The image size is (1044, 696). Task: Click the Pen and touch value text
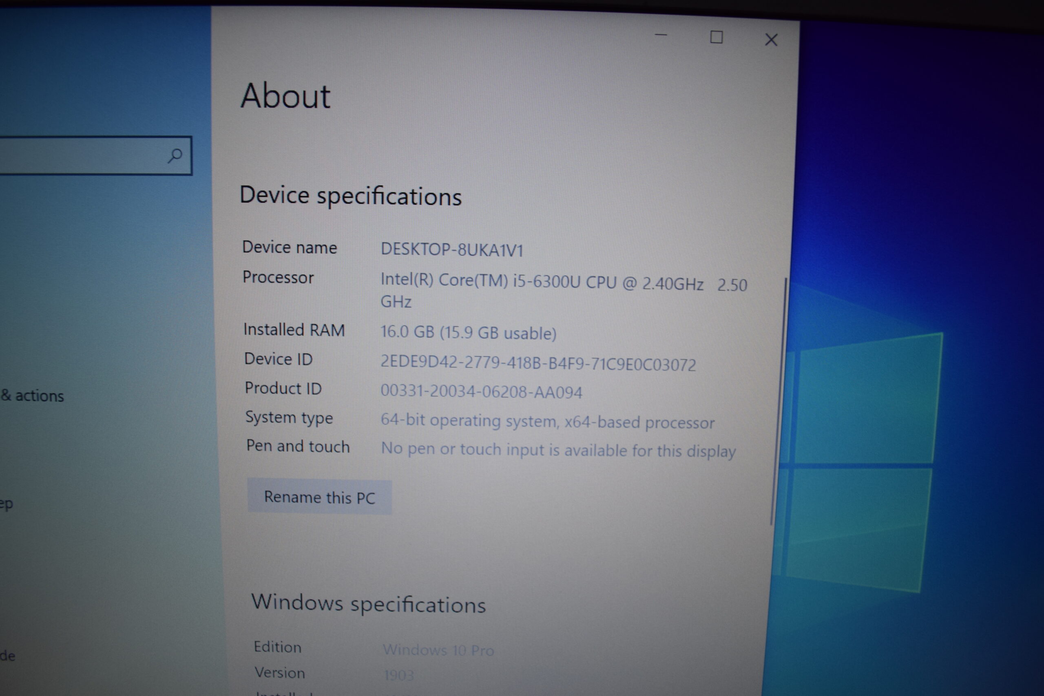click(558, 450)
